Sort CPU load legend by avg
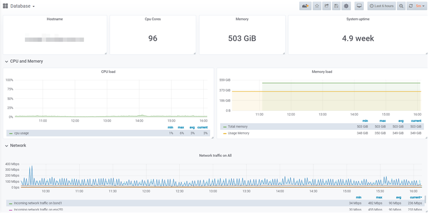Image resolution: width=428 pixels, height=213 pixels. (x=192, y=127)
